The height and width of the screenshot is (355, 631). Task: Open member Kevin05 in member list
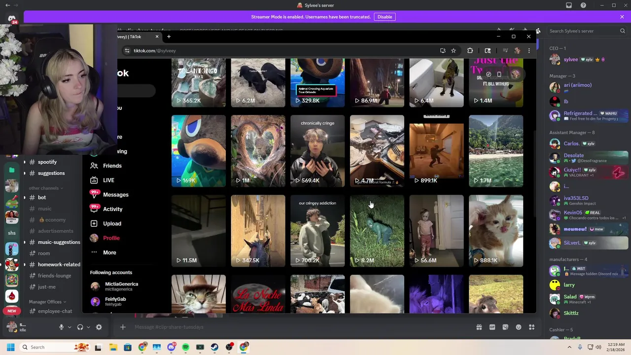click(587, 215)
